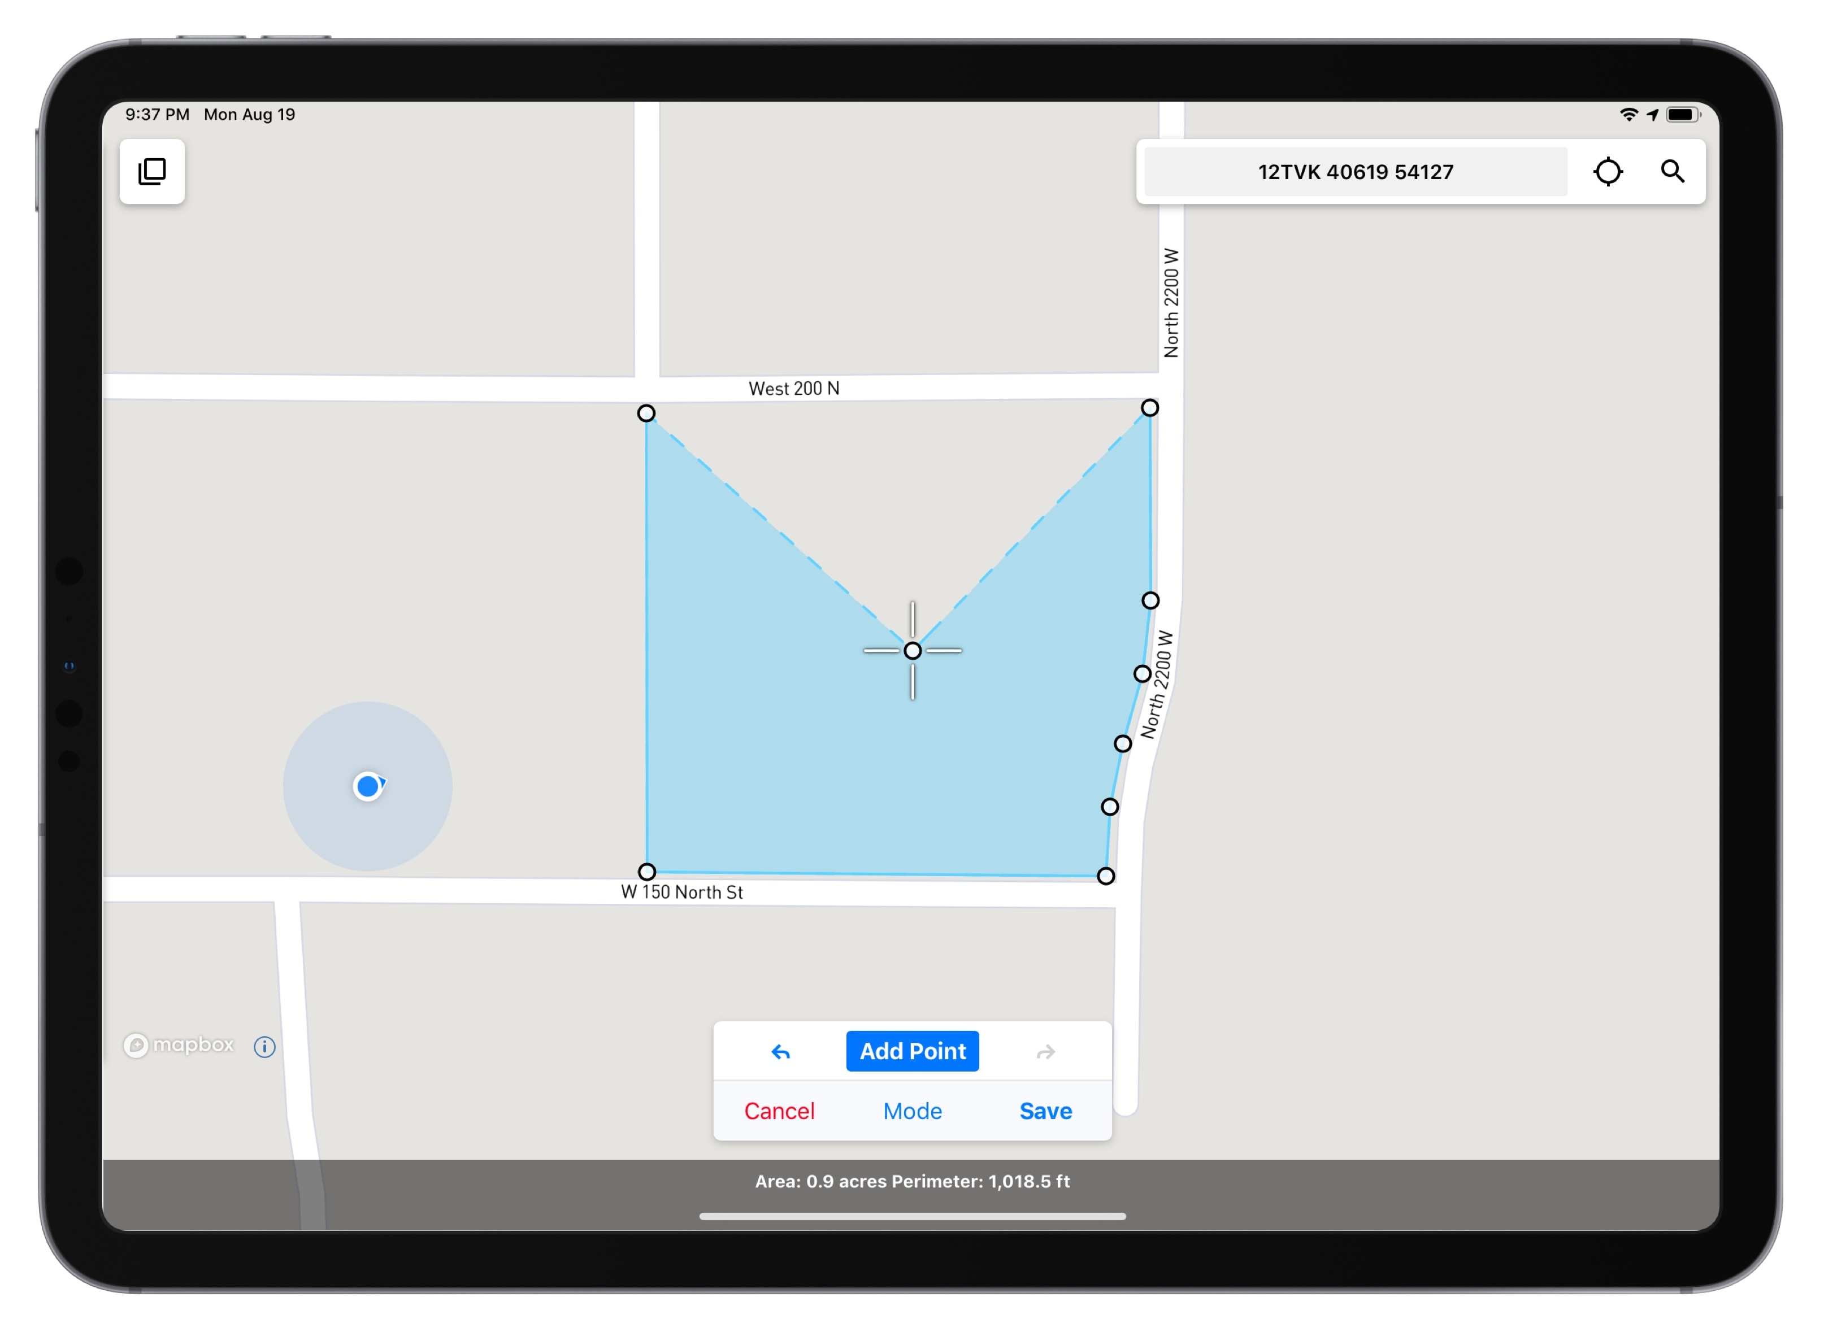Tap the Add Point button

click(x=912, y=1051)
